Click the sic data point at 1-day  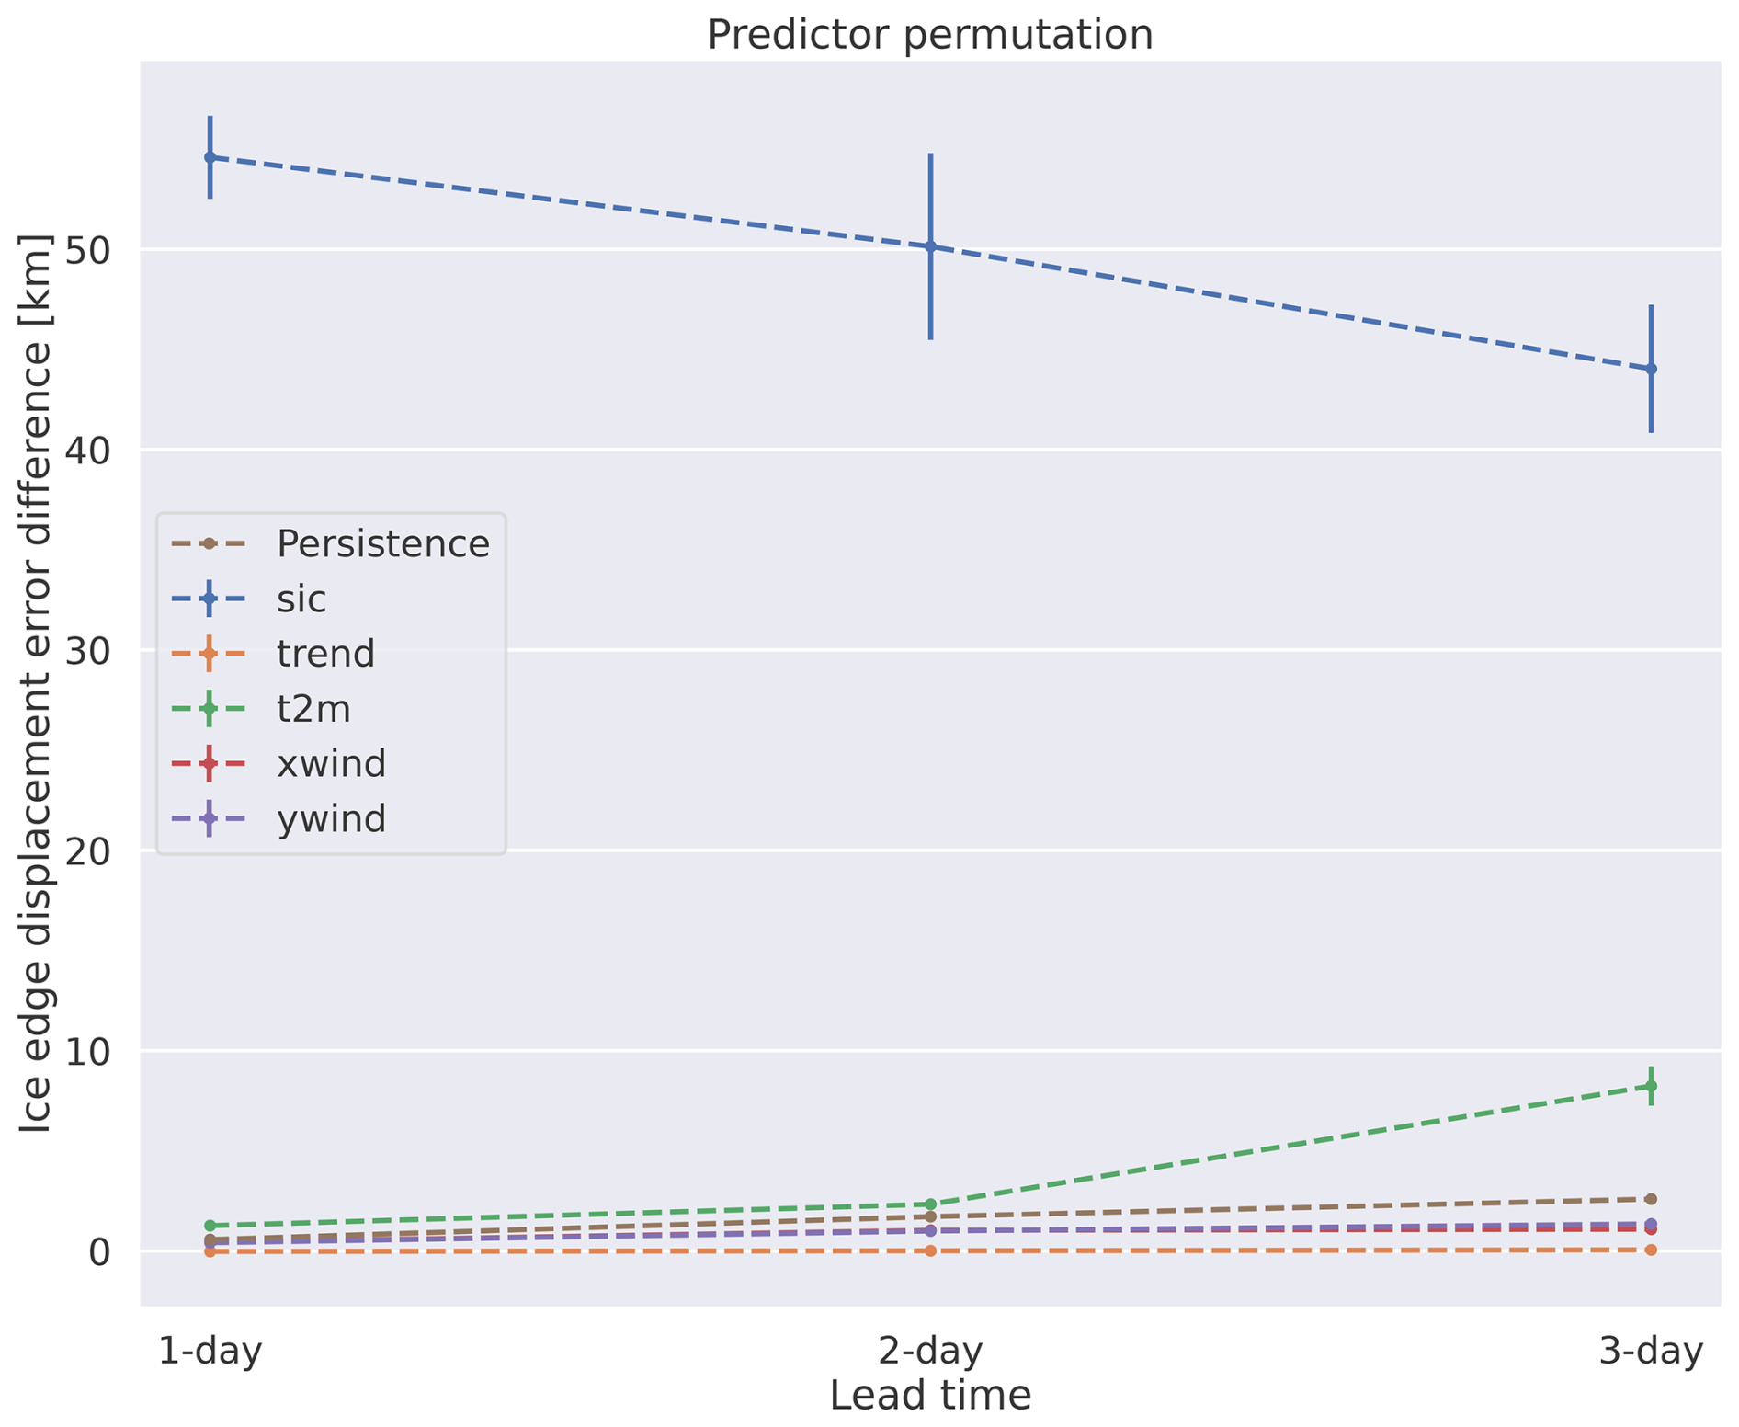pyautogui.click(x=210, y=157)
